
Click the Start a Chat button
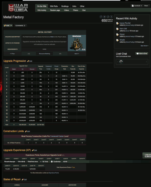[x=142, y=53]
